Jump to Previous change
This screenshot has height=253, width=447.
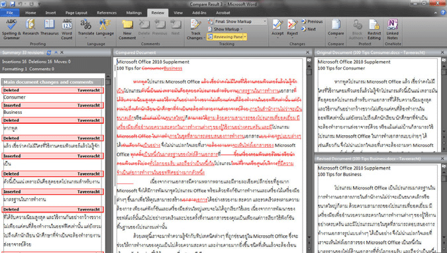[x=312, y=21]
